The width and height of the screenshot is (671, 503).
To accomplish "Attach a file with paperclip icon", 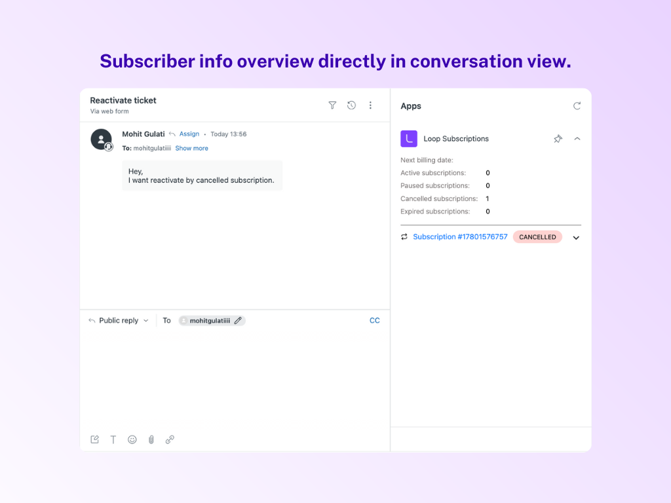I will (151, 439).
